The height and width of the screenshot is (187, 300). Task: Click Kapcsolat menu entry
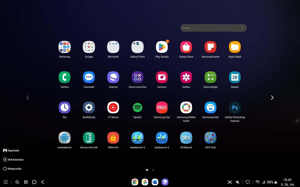(11, 150)
